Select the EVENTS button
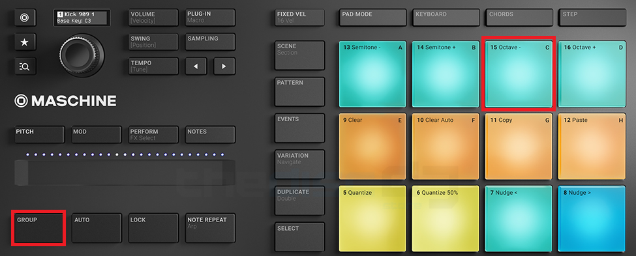 tap(300, 128)
